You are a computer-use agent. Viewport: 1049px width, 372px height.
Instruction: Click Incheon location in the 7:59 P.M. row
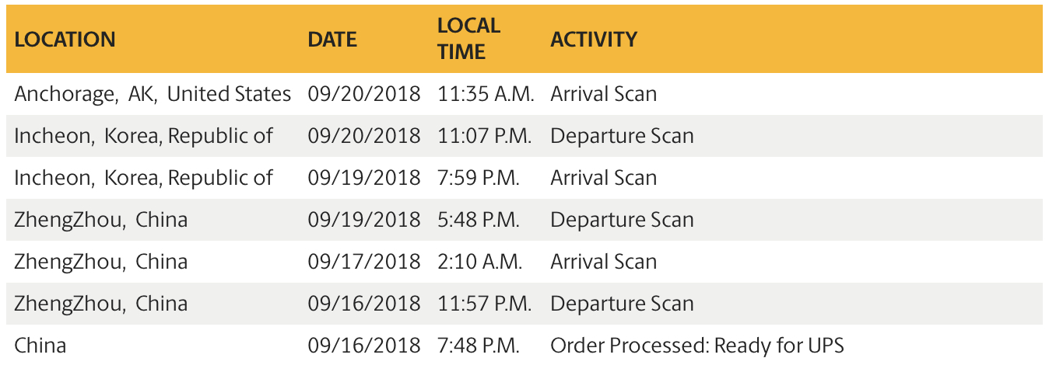[x=143, y=178]
